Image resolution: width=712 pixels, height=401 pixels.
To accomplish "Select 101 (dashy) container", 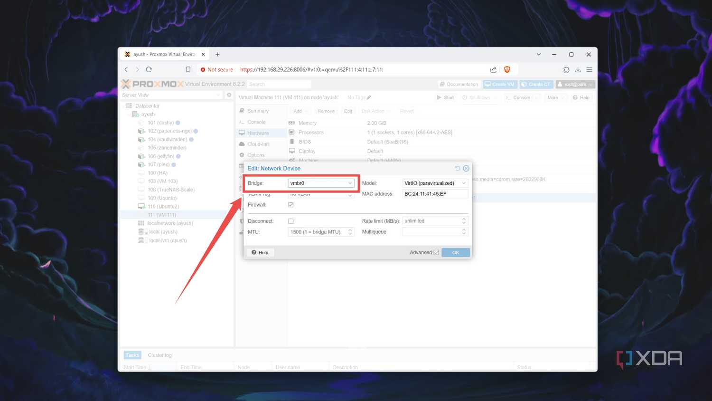I will (160, 123).
